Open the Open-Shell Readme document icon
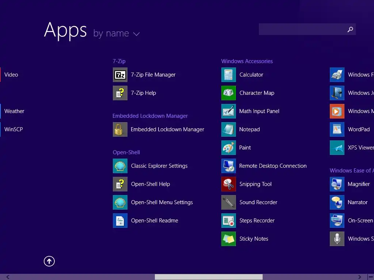The width and height of the screenshot is (374, 280). click(x=120, y=221)
